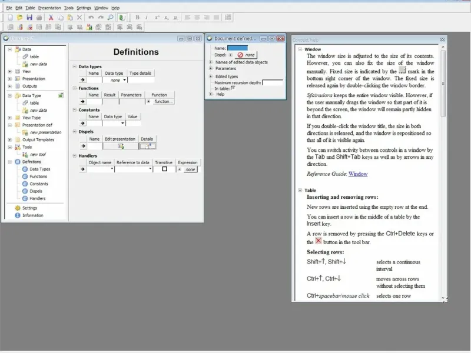
Task: Expand the Edited types node
Action: coord(211,76)
